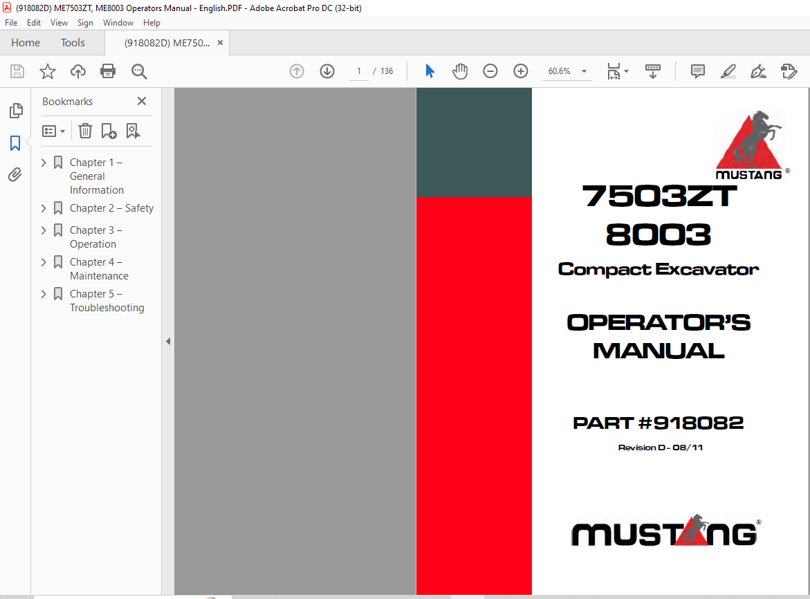Switch to the Home tab
Screen dimensions: 810x599
26,43
